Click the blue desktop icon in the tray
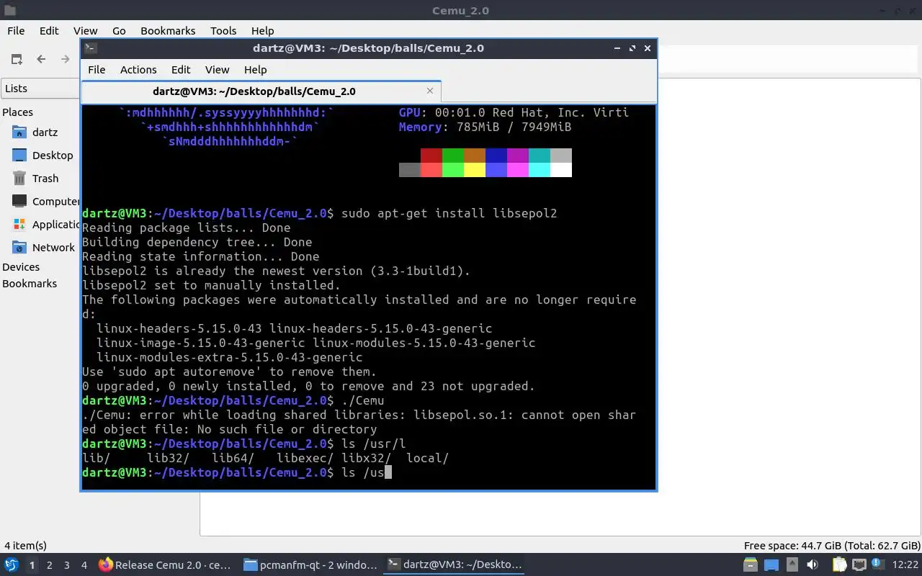Screen dimensions: 922x576 coord(771,564)
